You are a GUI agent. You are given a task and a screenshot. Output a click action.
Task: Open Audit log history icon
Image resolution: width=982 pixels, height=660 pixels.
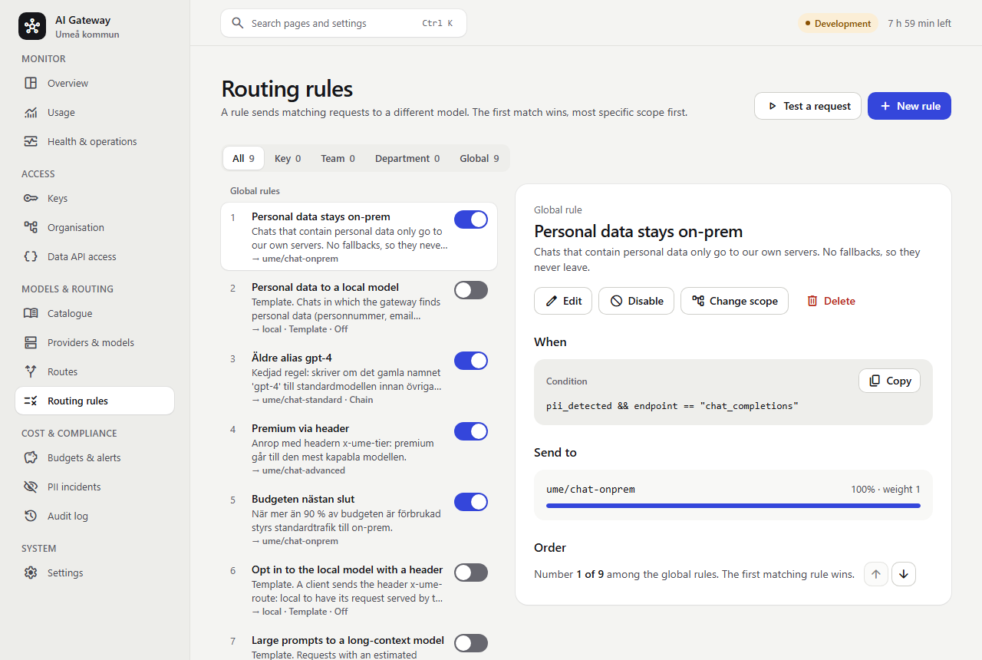tap(31, 516)
